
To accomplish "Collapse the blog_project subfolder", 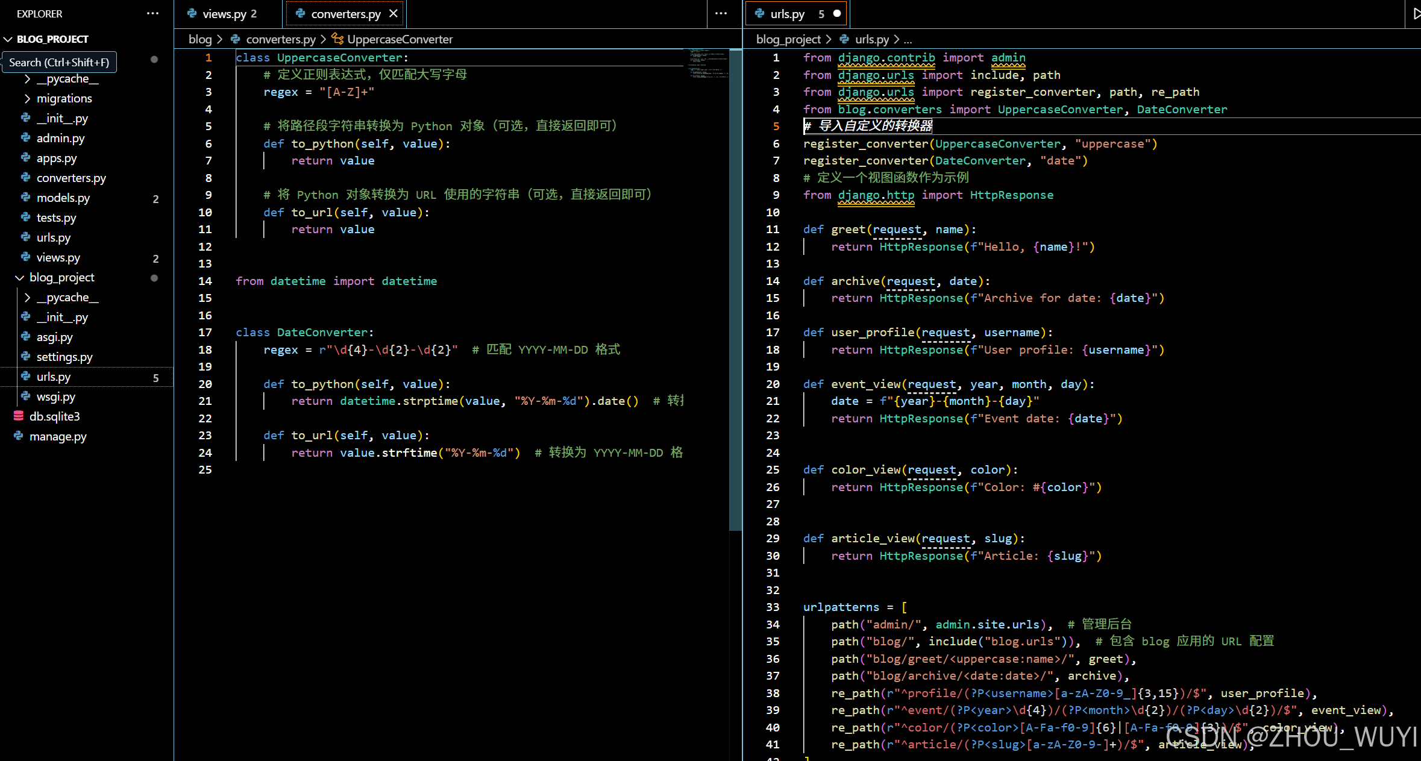I will pos(20,278).
